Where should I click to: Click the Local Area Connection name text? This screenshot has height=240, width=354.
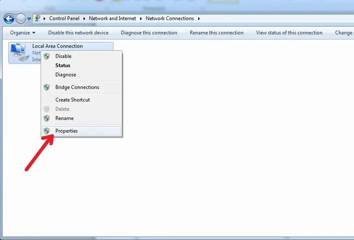[58, 46]
